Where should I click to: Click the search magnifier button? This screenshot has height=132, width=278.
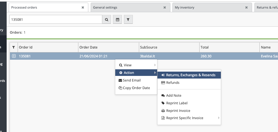click(x=107, y=20)
